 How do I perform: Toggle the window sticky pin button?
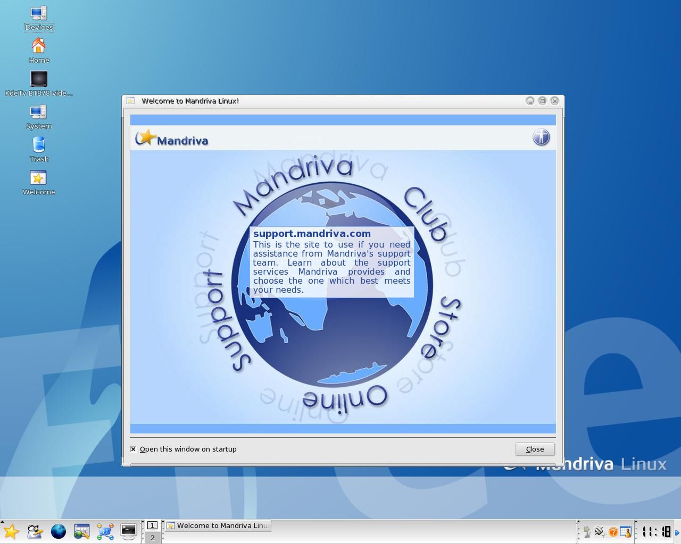[x=130, y=101]
